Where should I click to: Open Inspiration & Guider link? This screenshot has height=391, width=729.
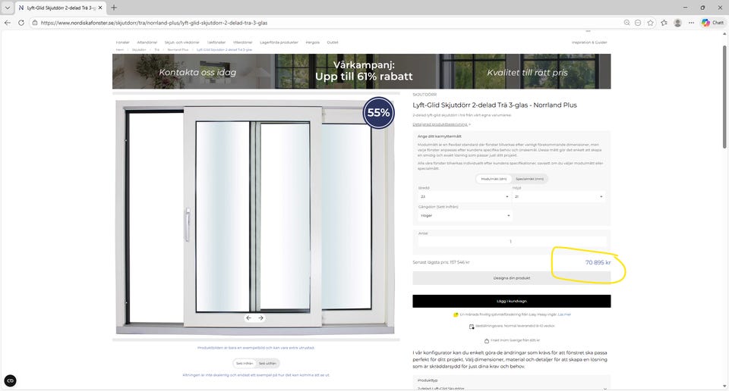coord(589,42)
